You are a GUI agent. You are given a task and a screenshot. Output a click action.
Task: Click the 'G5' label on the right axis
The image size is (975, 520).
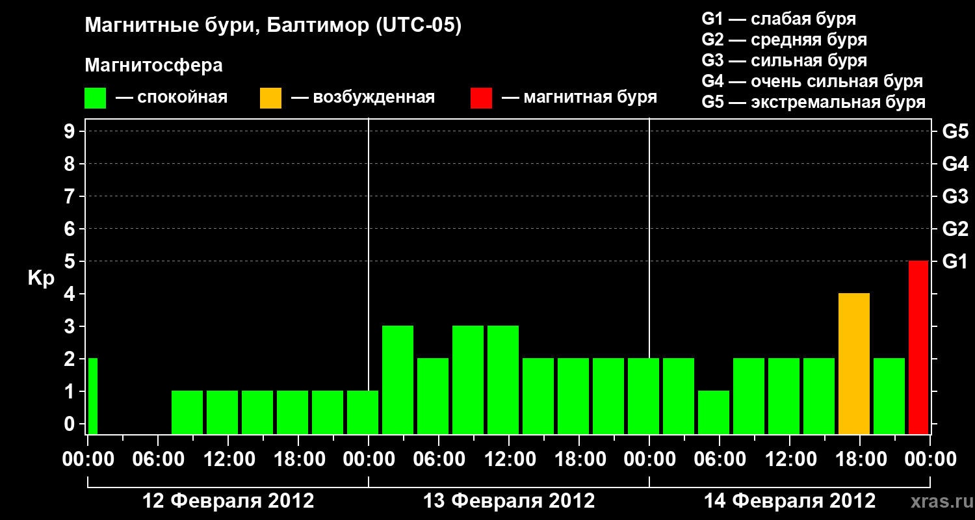pyautogui.click(x=955, y=131)
